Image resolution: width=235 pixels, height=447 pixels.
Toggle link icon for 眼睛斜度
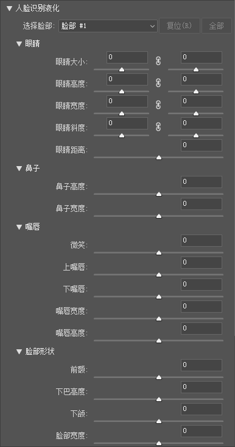click(x=158, y=127)
